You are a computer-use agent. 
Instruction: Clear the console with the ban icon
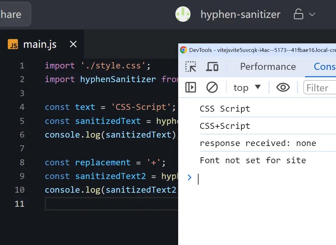(212, 87)
